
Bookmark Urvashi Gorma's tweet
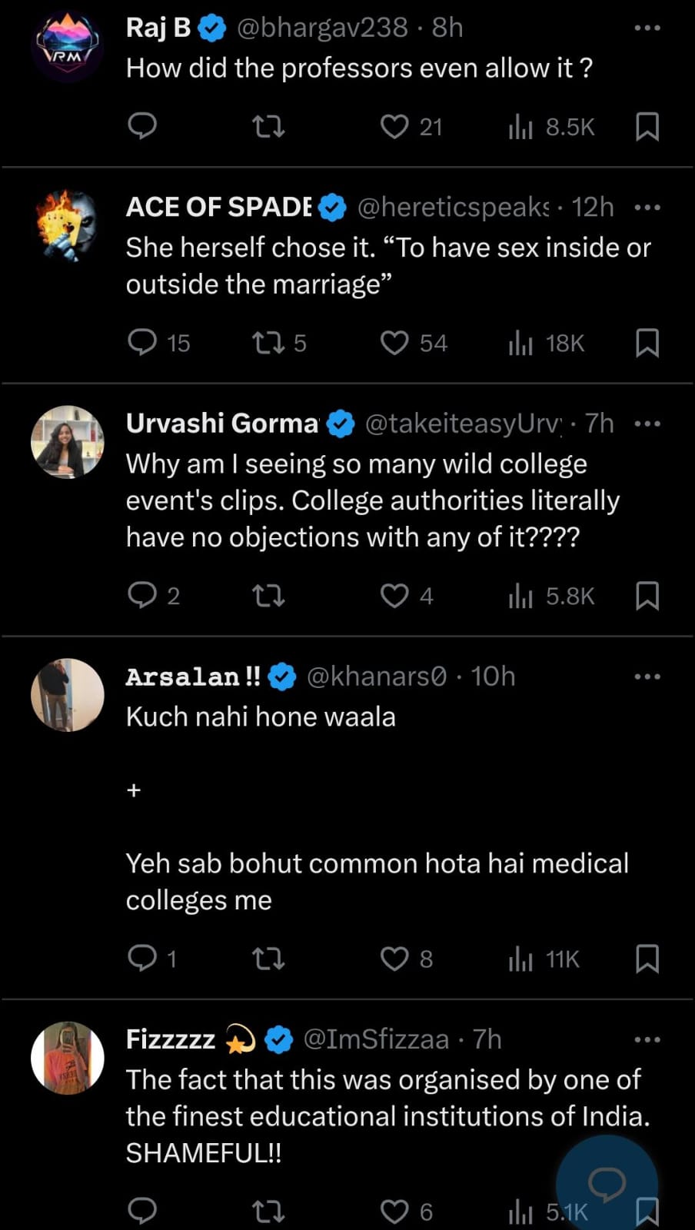click(647, 595)
